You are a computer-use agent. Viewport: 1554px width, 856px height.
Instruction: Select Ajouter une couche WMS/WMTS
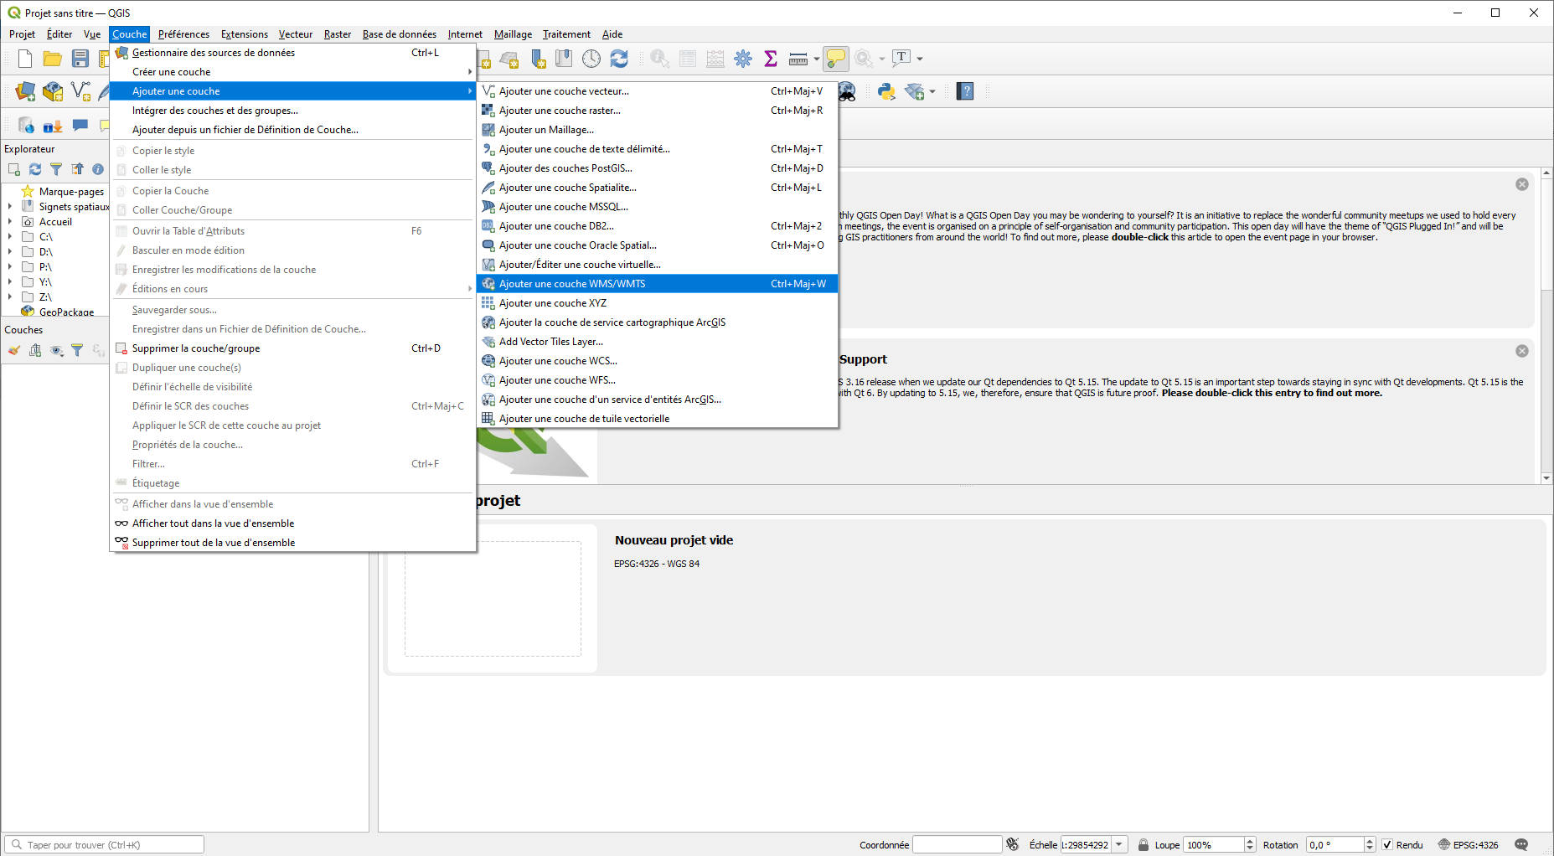(572, 284)
